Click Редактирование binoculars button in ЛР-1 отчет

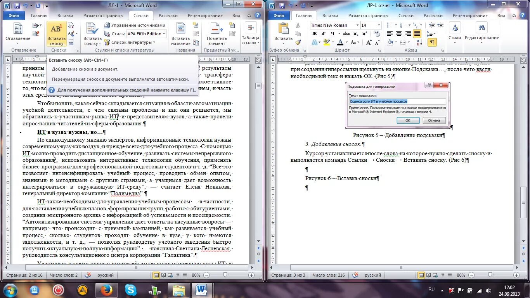[x=482, y=31]
